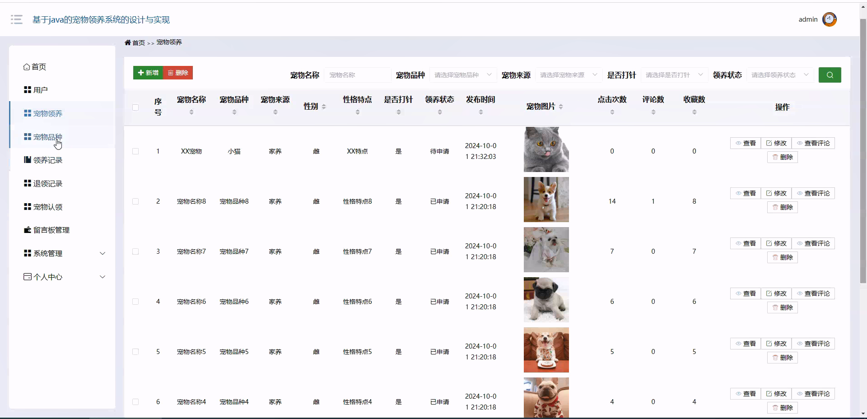Click 查看 for 宠物名称4 row
867x419 pixels.
746,394
